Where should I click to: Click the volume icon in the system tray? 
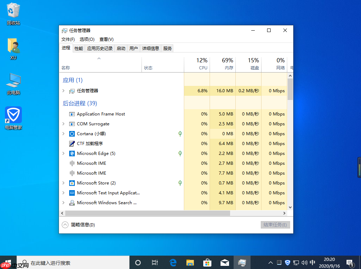[x=304, y=262]
